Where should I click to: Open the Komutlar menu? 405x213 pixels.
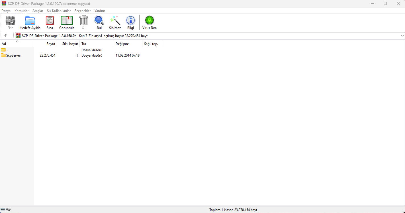coord(22,11)
